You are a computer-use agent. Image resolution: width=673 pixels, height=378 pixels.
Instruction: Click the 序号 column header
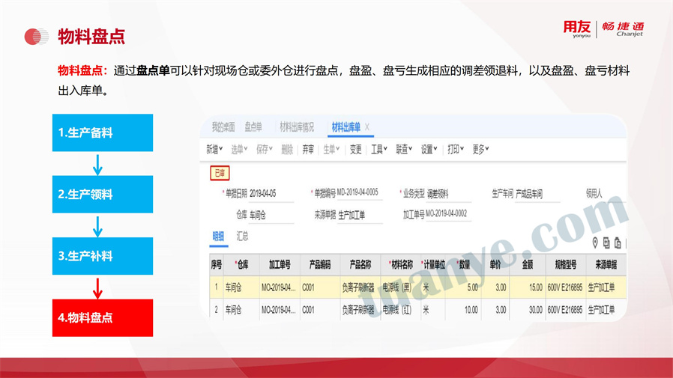(x=217, y=265)
